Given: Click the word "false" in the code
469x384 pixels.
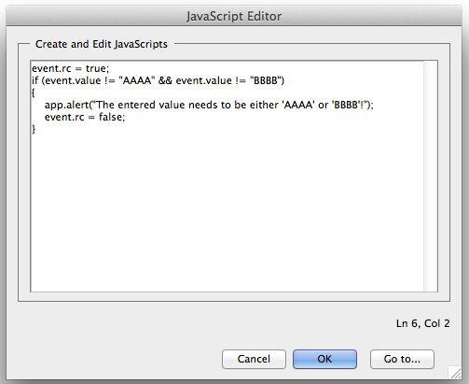Looking at the screenshot, I should tap(110, 117).
